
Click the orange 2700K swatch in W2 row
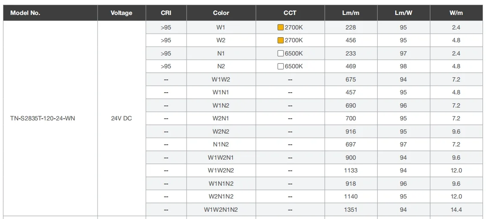coord(281,41)
